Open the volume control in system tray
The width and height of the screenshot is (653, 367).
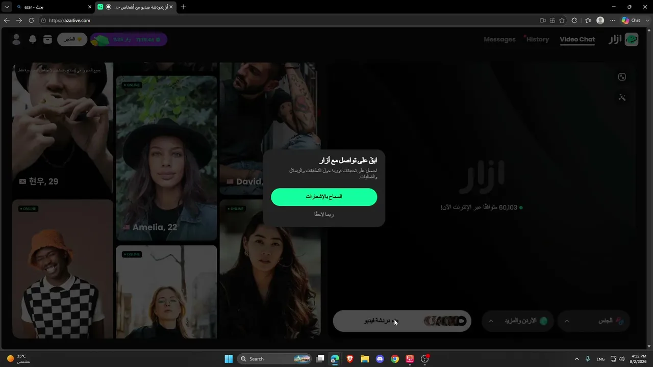coord(621,359)
